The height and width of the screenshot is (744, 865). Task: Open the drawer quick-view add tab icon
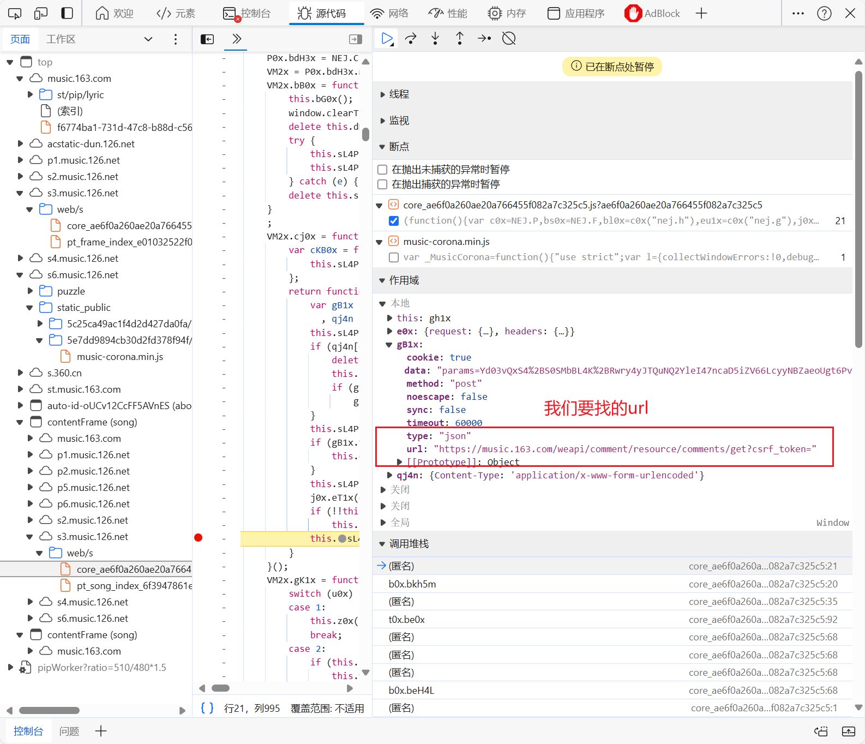(x=101, y=731)
